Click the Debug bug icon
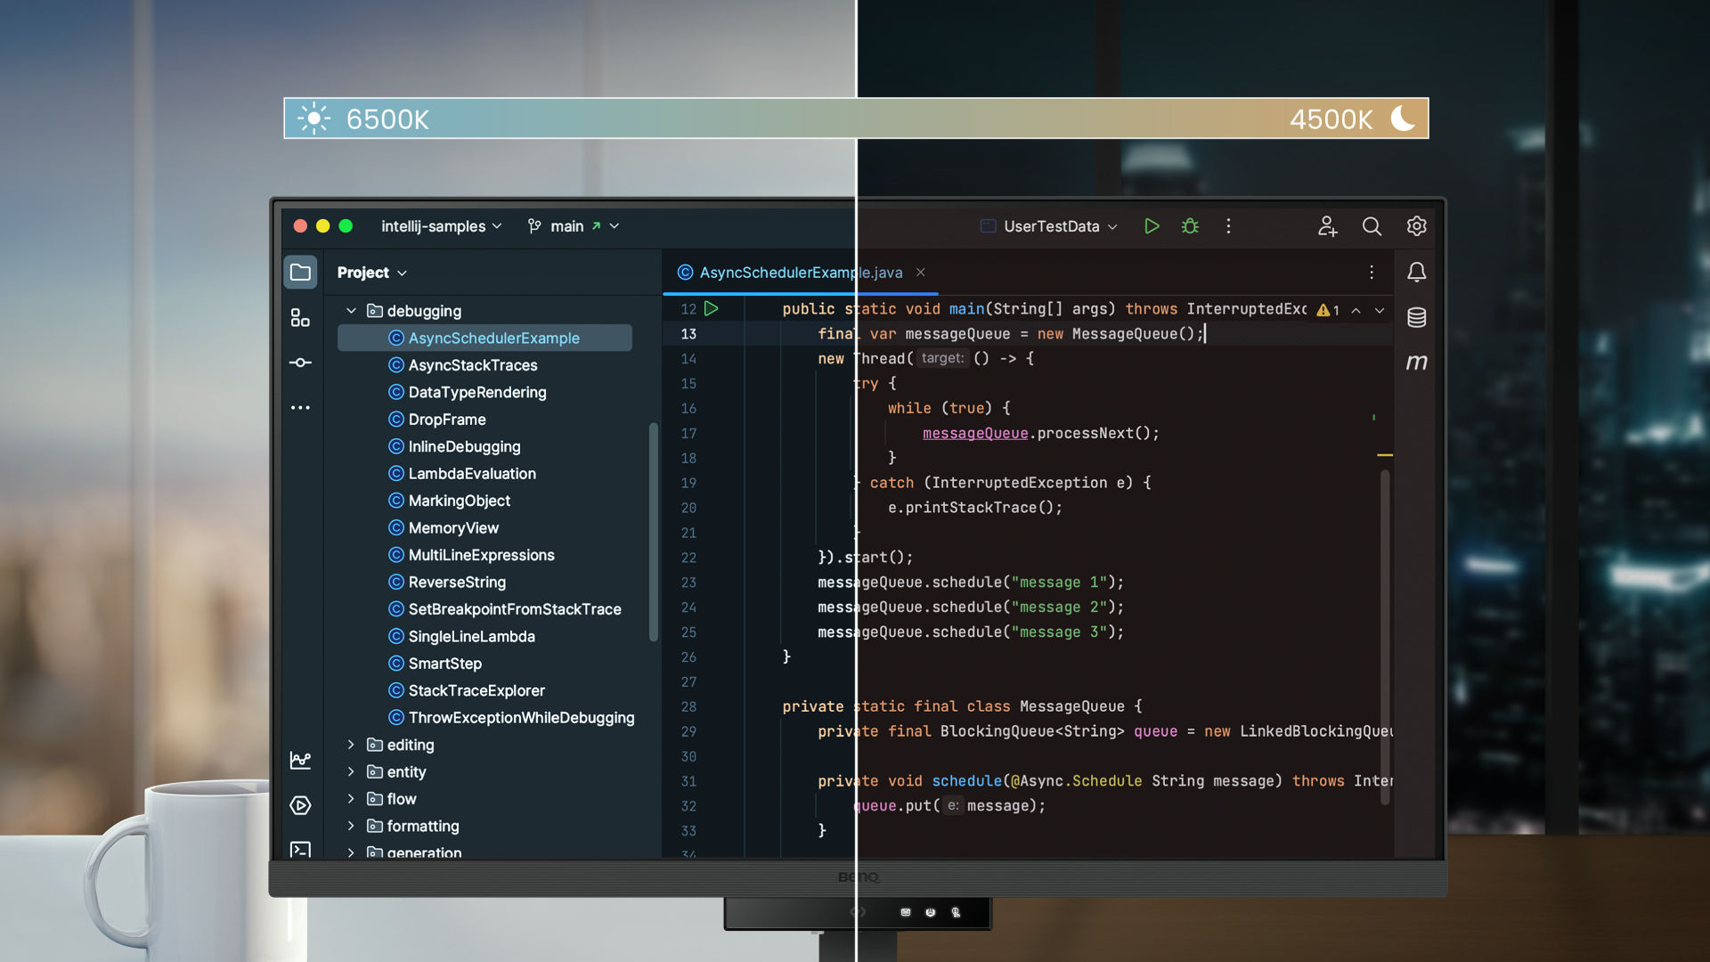 [x=1190, y=226]
